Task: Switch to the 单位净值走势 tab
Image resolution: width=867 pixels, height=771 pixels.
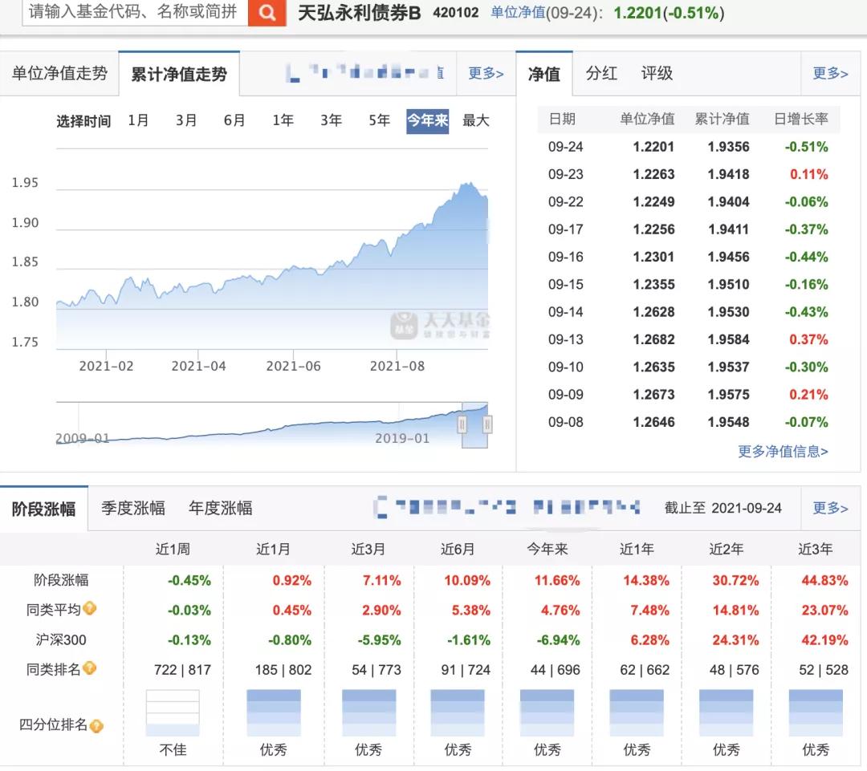Action: [x=59, y=74]
